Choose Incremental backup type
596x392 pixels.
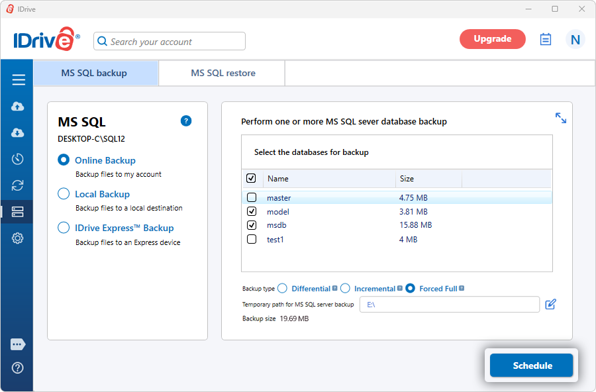[345, 288]
